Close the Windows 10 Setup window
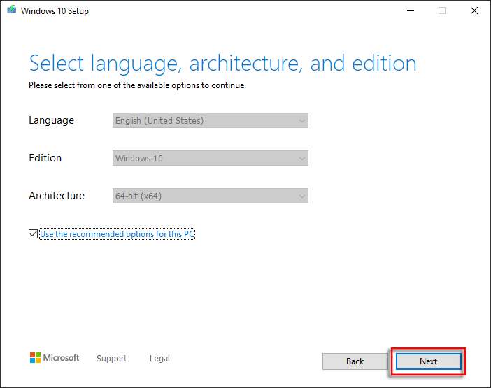Screen dimensions: 491x388 coord(474,10)
